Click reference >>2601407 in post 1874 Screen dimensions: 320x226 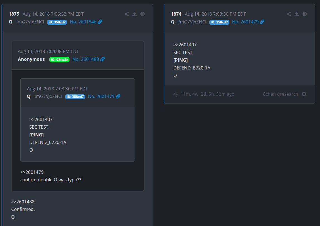point(185,45)
